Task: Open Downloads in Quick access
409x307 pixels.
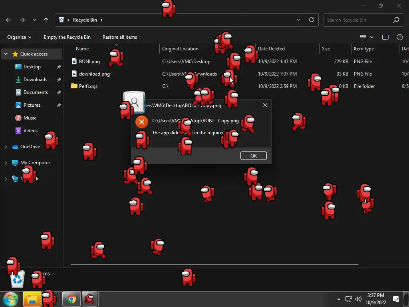Action: (x=35, y=80)
